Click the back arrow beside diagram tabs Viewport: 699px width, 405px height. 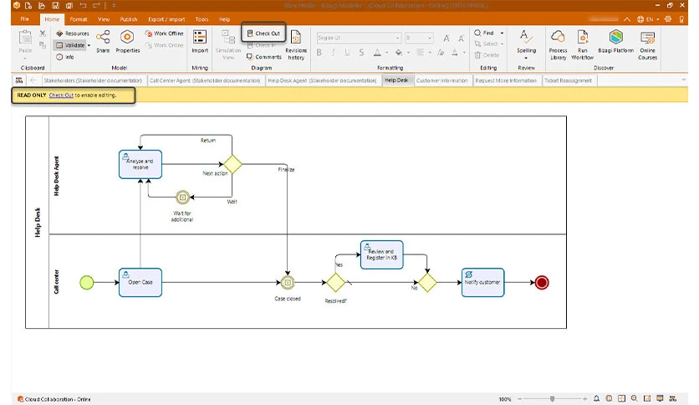[33, 80]
